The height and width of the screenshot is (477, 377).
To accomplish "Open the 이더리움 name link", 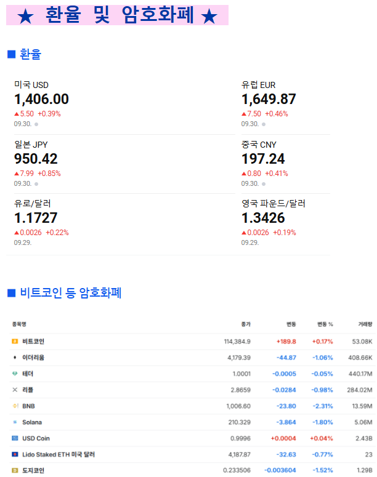I will [x=33, y=358].
